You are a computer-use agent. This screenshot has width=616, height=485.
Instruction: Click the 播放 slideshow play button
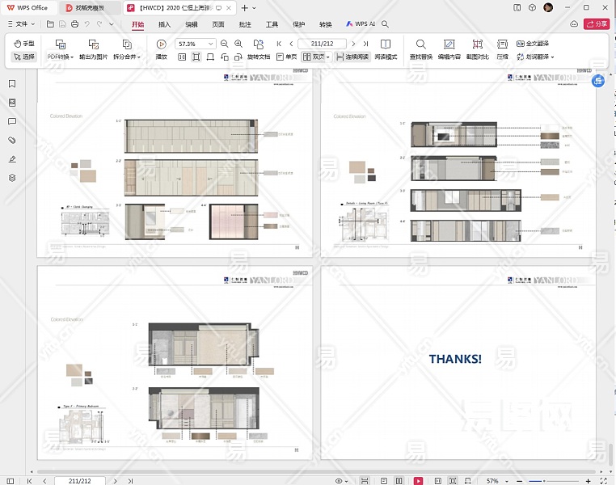162,49
